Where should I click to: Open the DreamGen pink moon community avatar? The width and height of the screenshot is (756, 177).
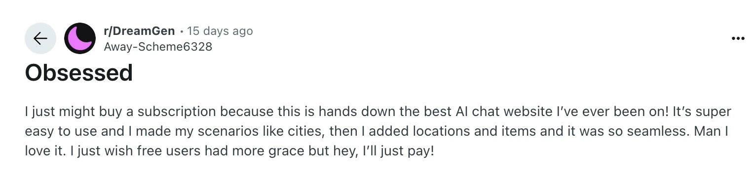click(x=80, y=38)
